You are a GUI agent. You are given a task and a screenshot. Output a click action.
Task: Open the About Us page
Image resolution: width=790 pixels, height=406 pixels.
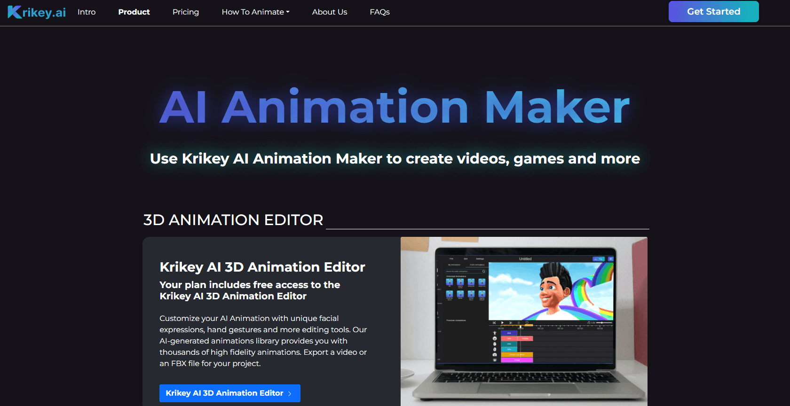(x=330, y=12)
